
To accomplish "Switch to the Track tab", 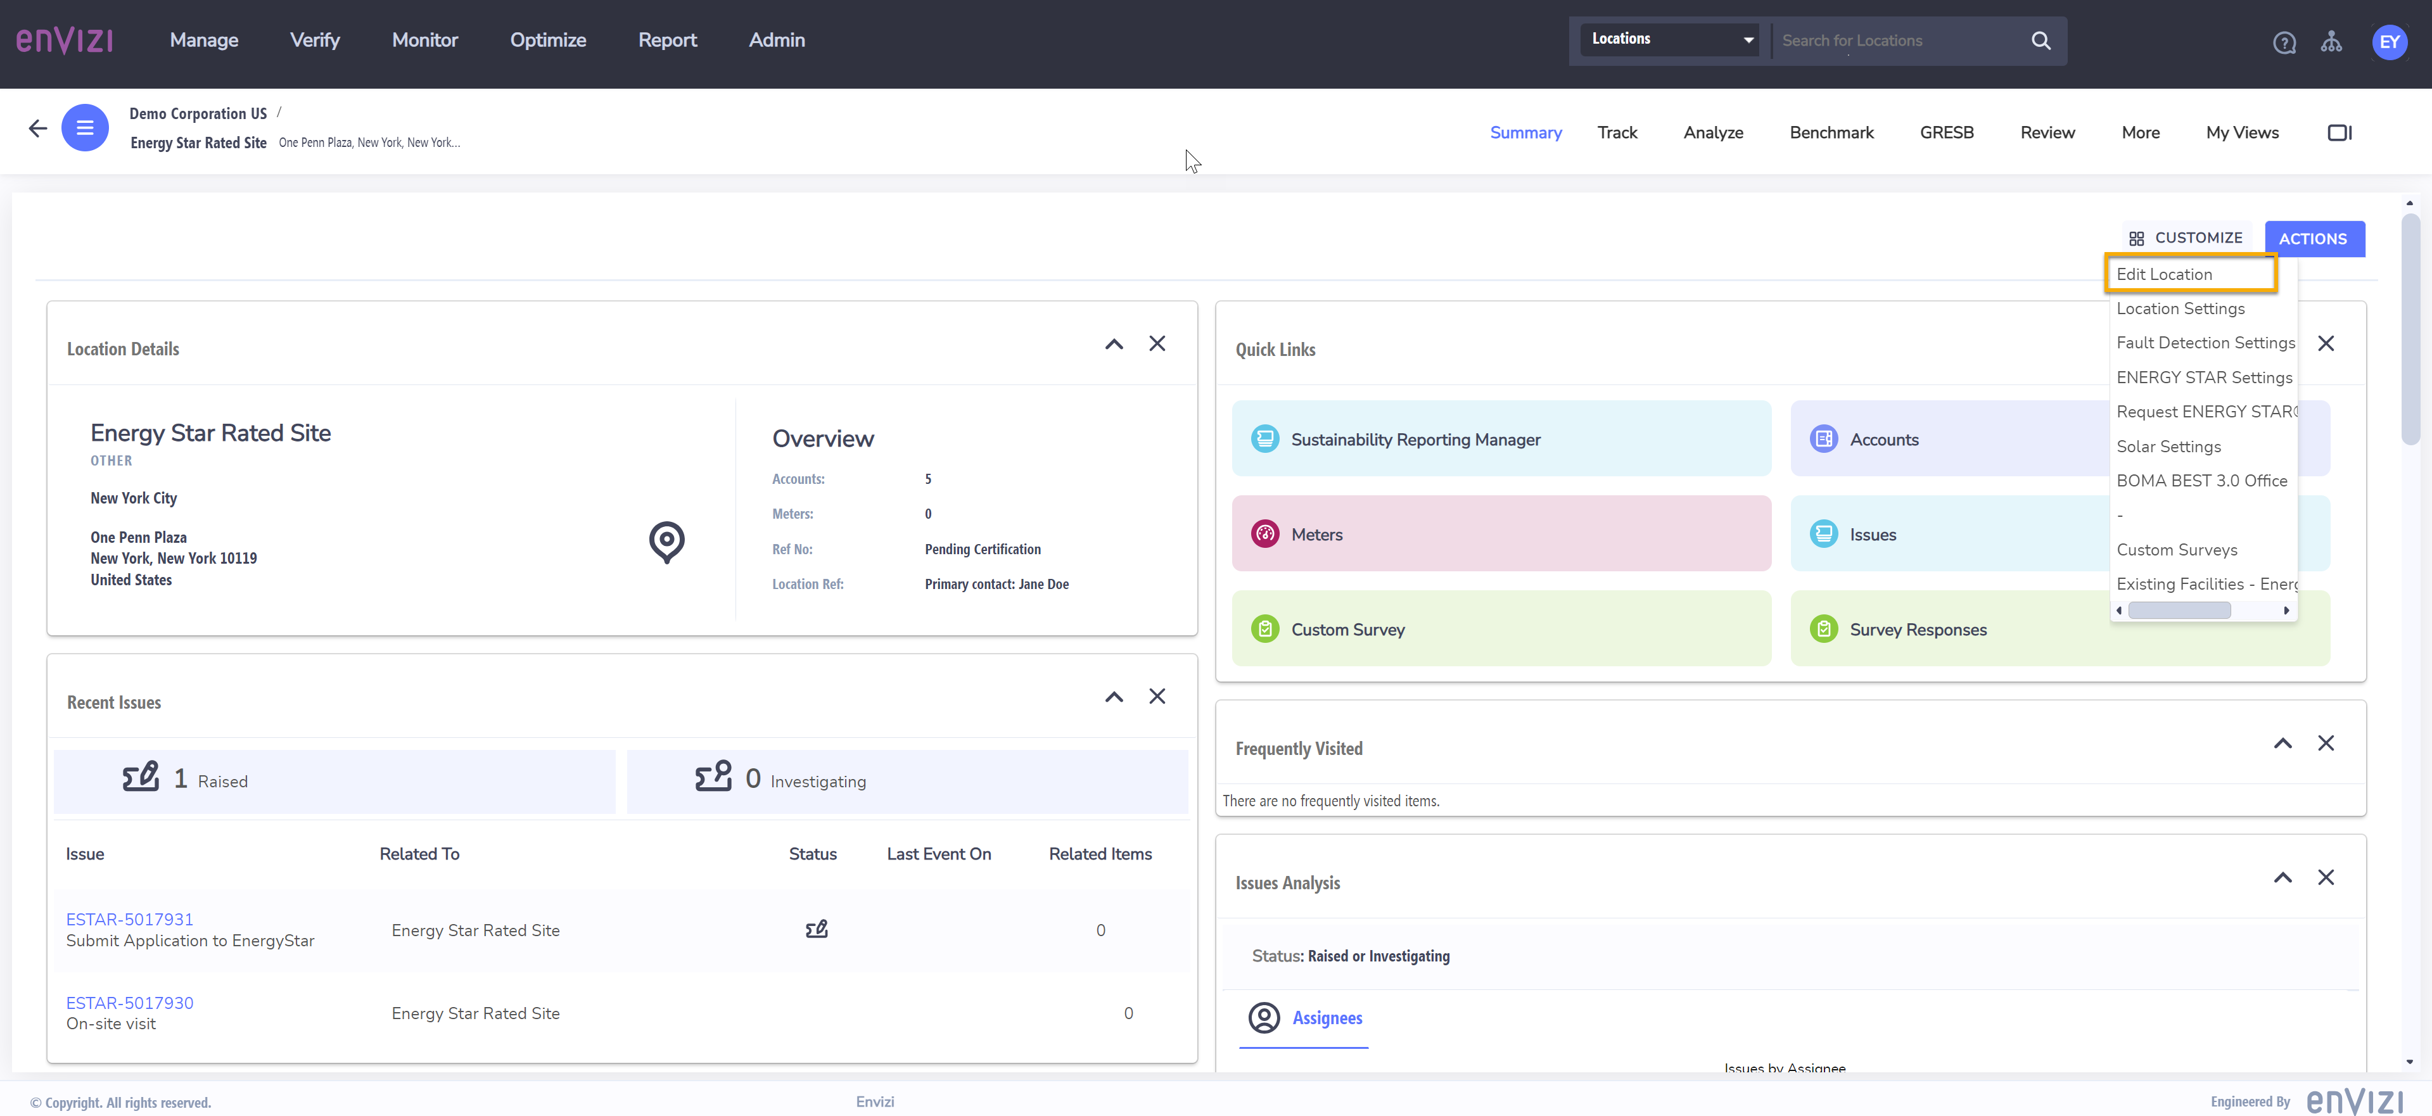I will tap(1617, 133).
